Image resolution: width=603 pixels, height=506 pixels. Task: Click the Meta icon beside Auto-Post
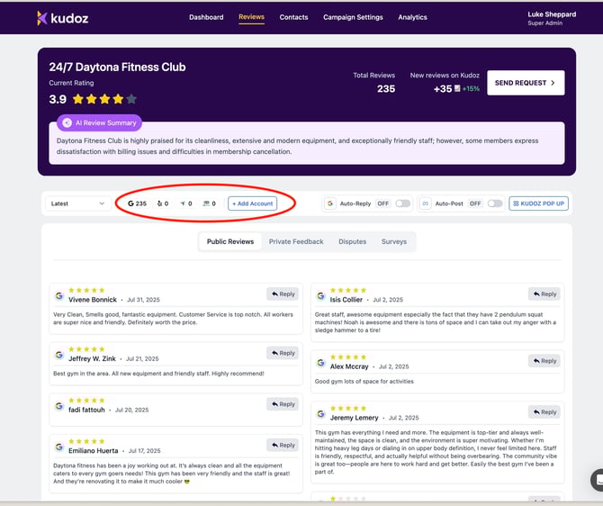tap(426, 203)
